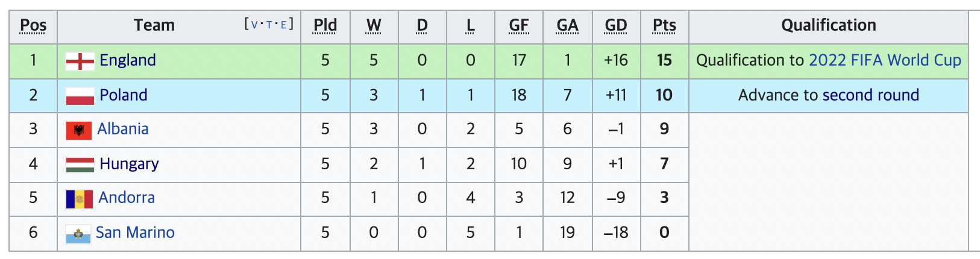The width and height of the screenshot is (980, 259).
Task: Click the Pld column header abbreviation
Action: coord(325,25)
